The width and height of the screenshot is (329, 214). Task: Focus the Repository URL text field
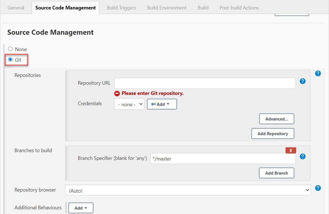pyautogui.click(x=205, y=83)
